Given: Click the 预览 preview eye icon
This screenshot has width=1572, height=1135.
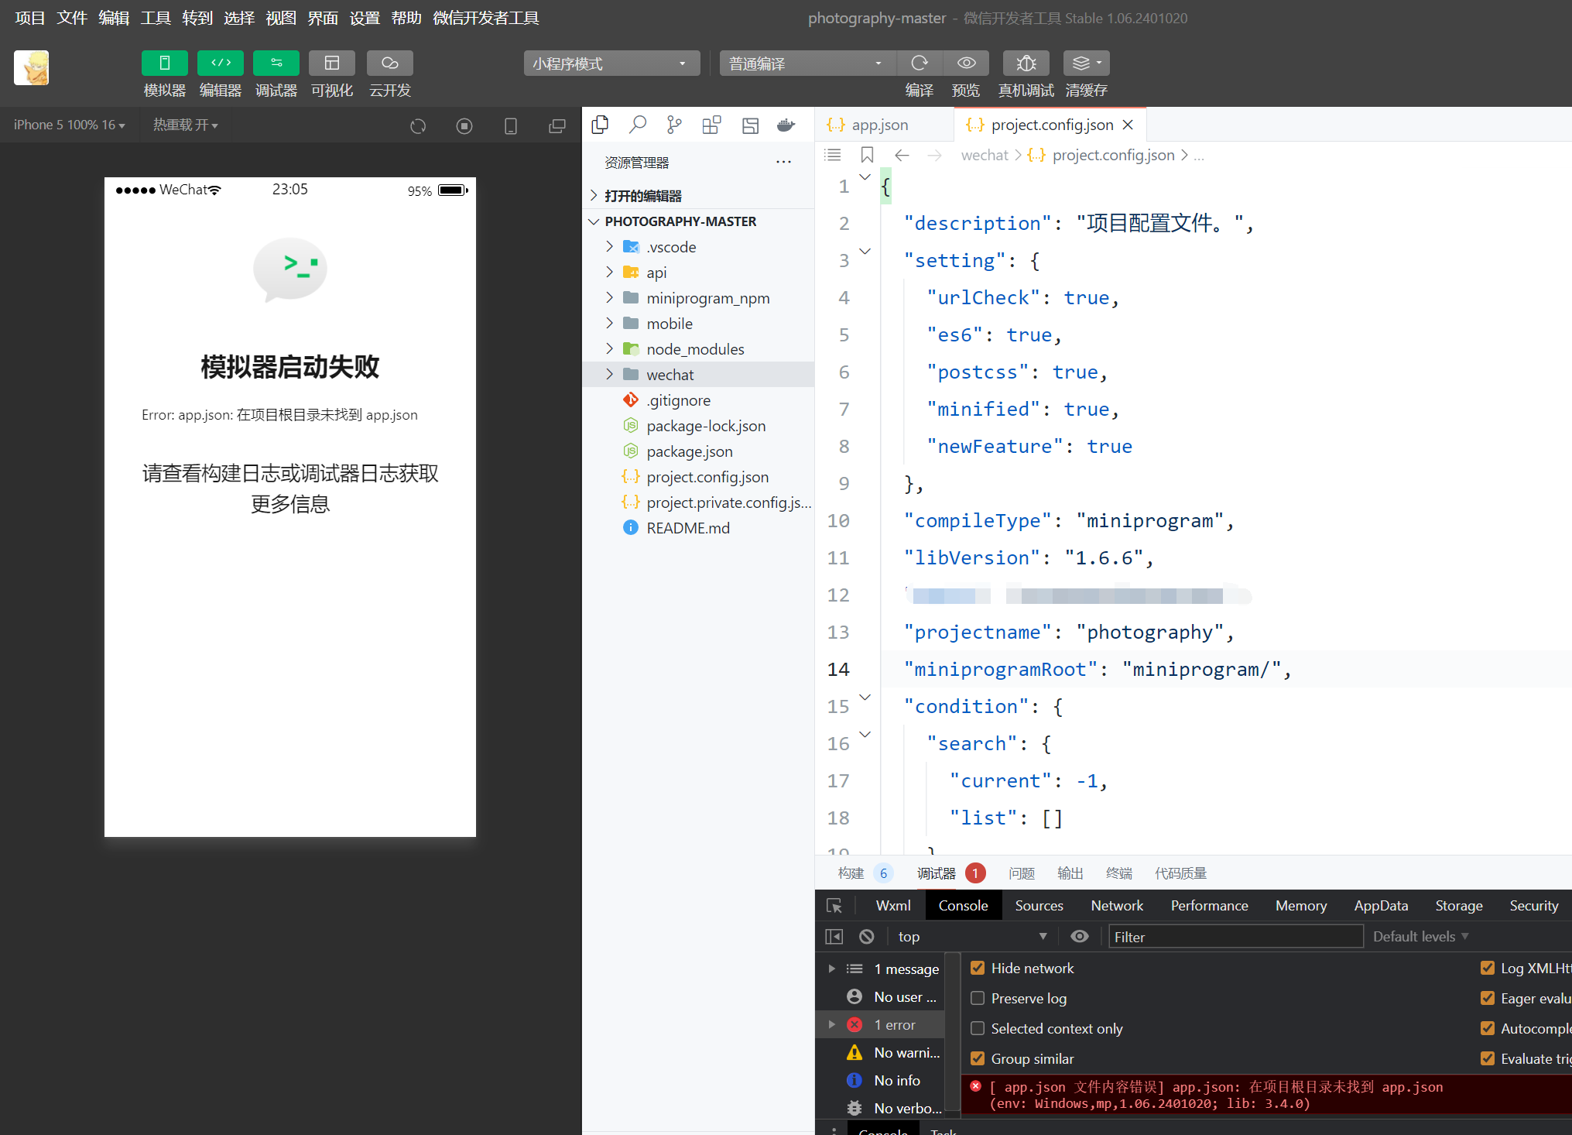Looking at the screenshot, I should (966, 63).
